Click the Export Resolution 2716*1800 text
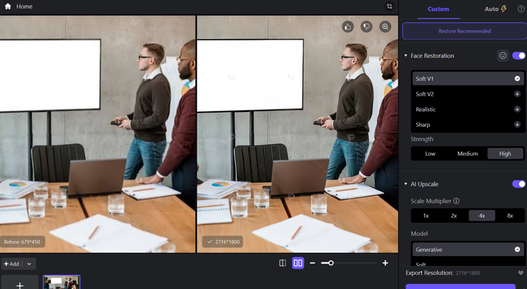Image resolution: width=527 pixels, height=289 pixels. point(443,273)
